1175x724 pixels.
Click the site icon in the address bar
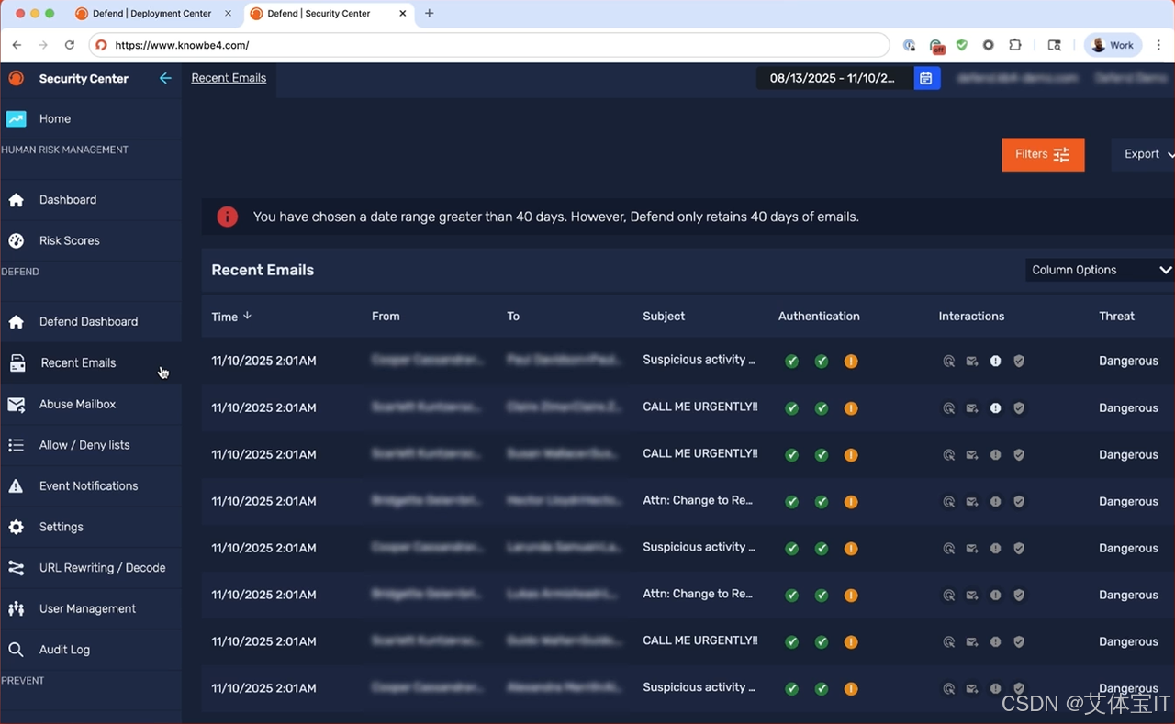(x=102, y=45)
